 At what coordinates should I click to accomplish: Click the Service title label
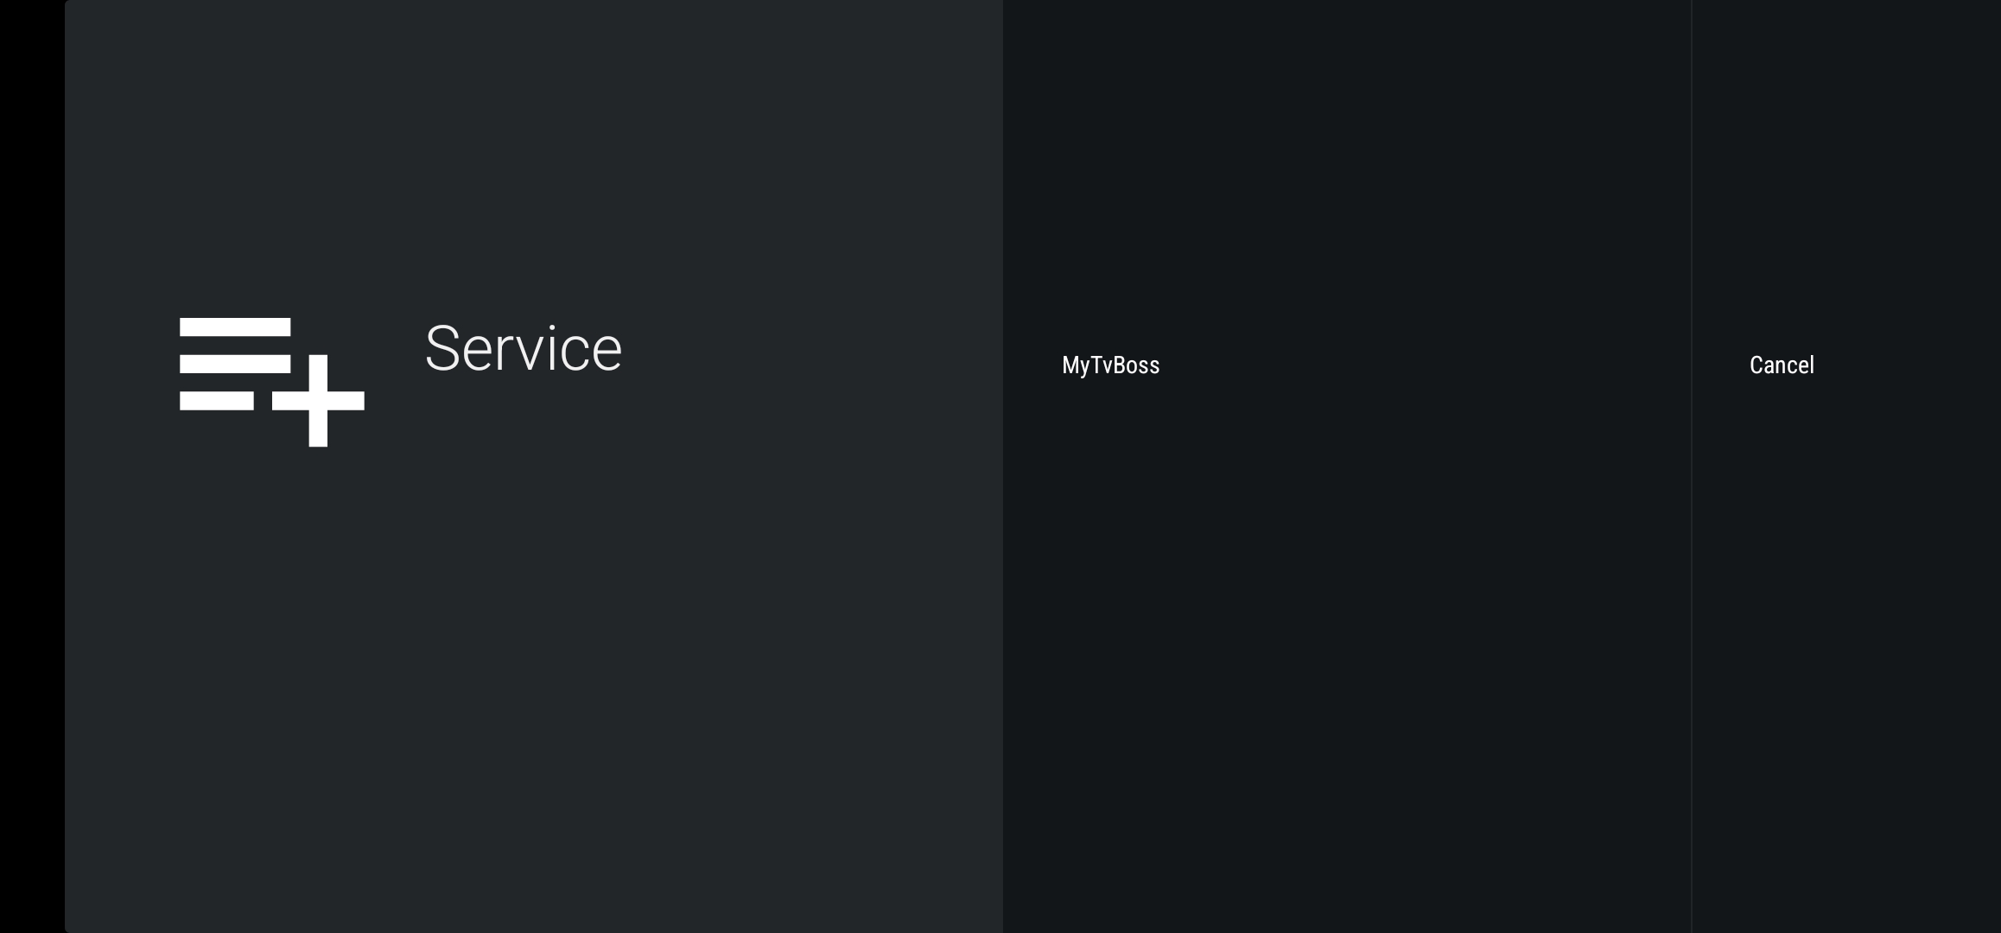click(x=523, y=348)
